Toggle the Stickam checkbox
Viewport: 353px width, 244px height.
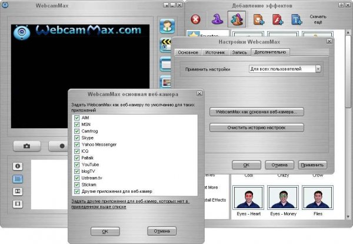[x=76, y=185]
